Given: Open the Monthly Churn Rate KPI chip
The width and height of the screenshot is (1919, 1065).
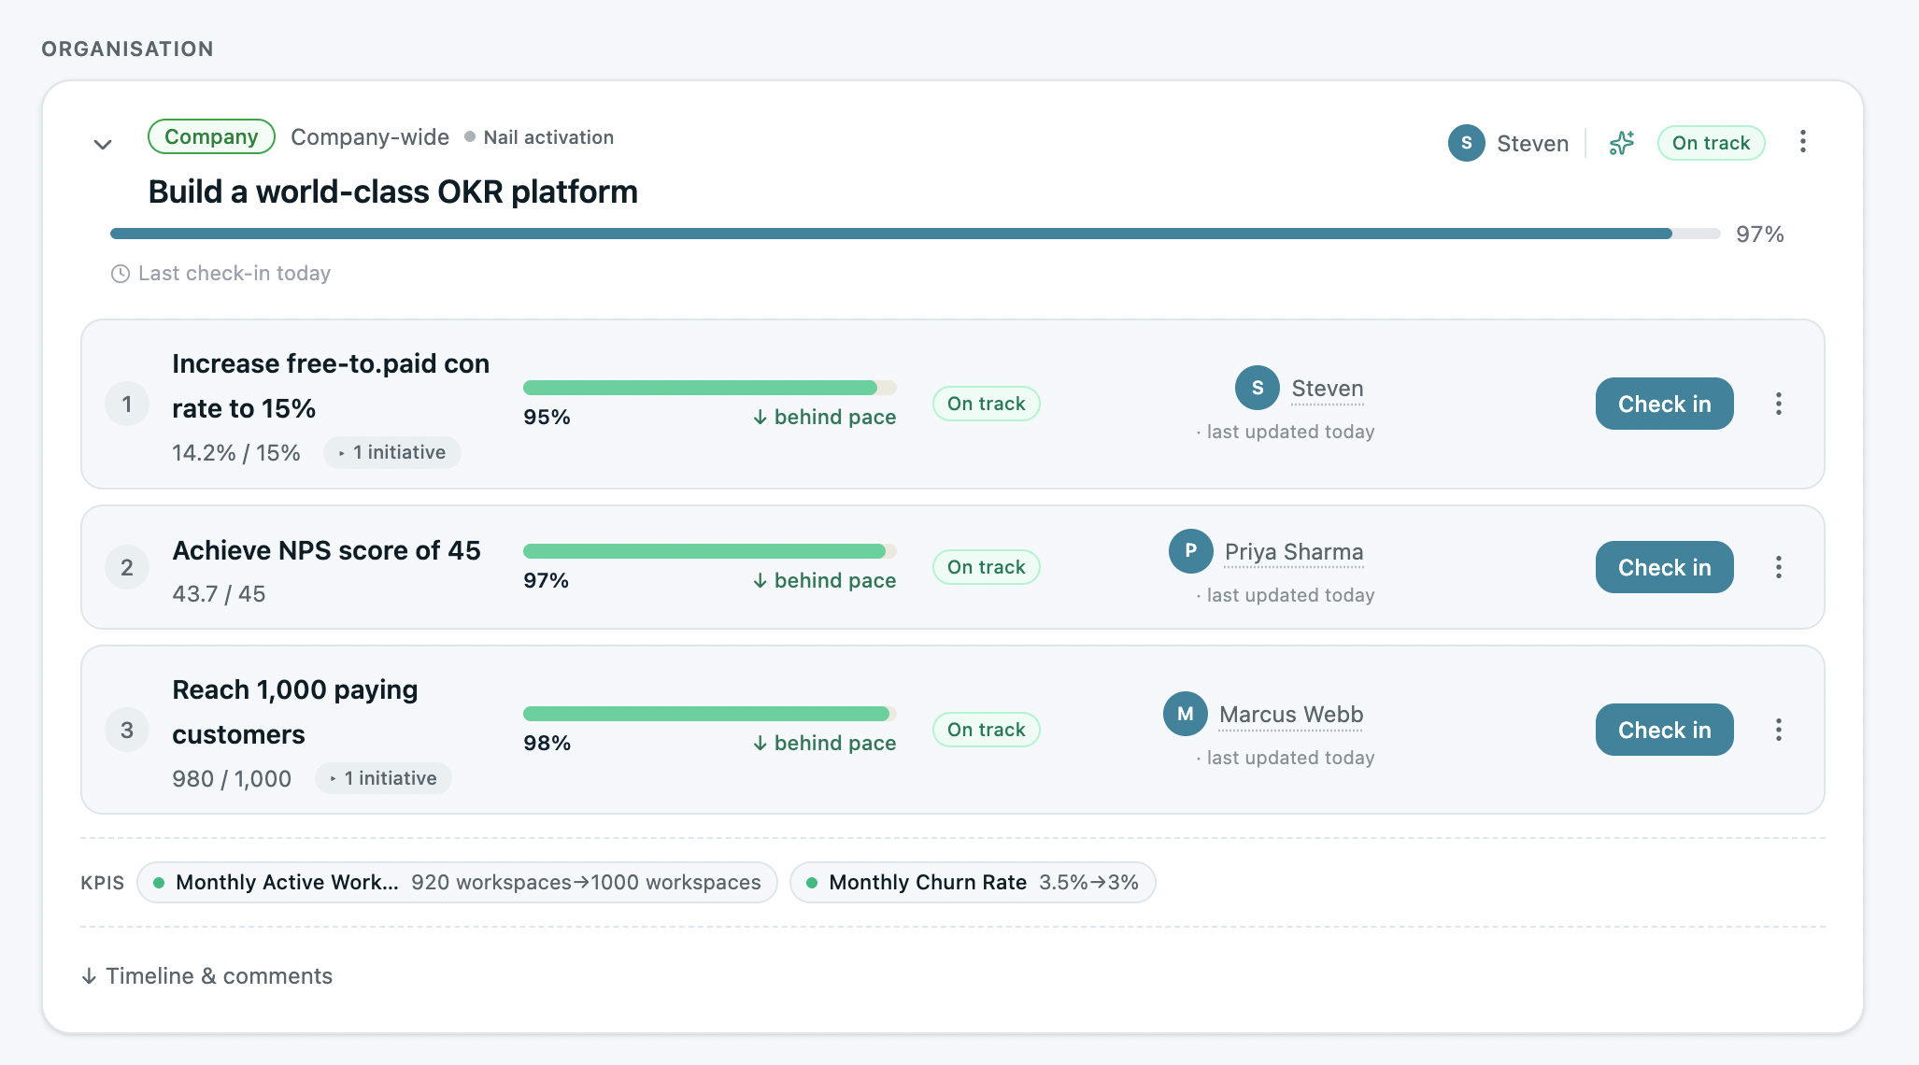Looking at the screenshot, I should click(973, 882).
